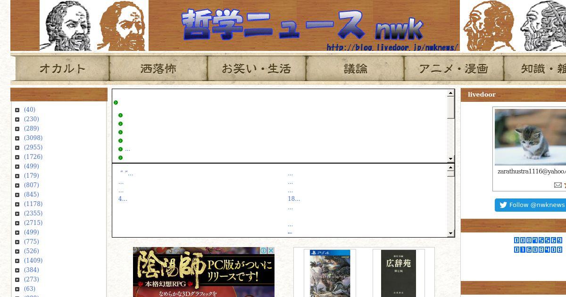Click the bullet icon beside (289)
The image size is (566, 297).
pyautogui.click(x=17, y=129)
